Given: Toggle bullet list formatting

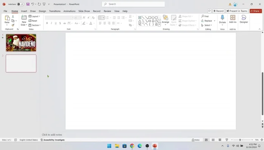Looking at the screenshot, I should click(100, 17).
